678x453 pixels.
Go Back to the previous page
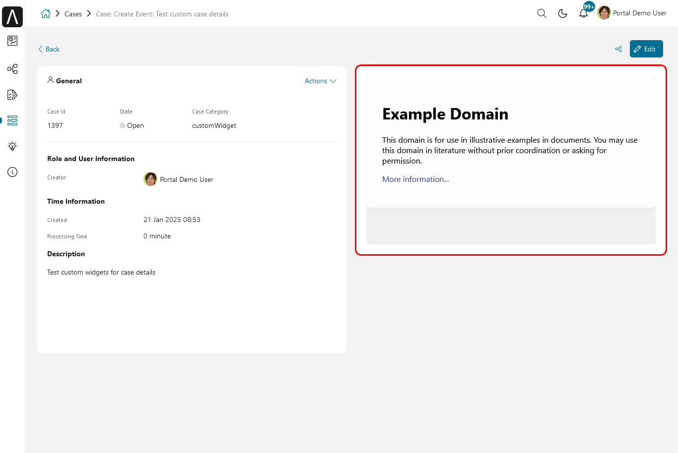(49, 49)
